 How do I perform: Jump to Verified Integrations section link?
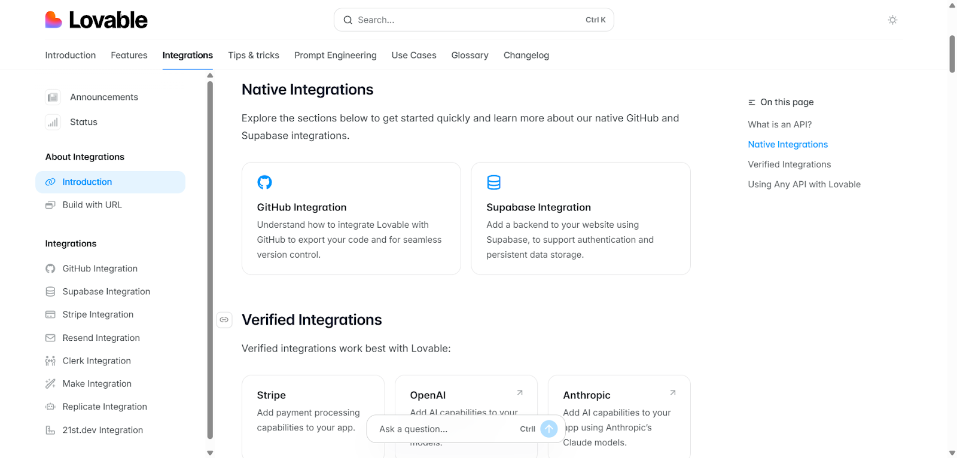pyautogui.click(x=790, y=164)
